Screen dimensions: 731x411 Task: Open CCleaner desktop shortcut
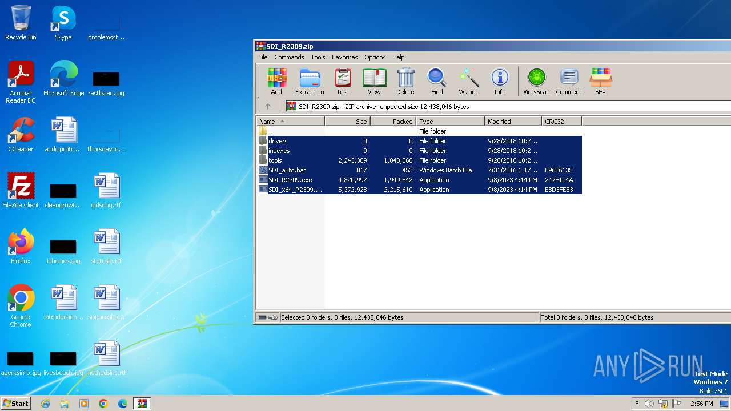coord(21,135)
